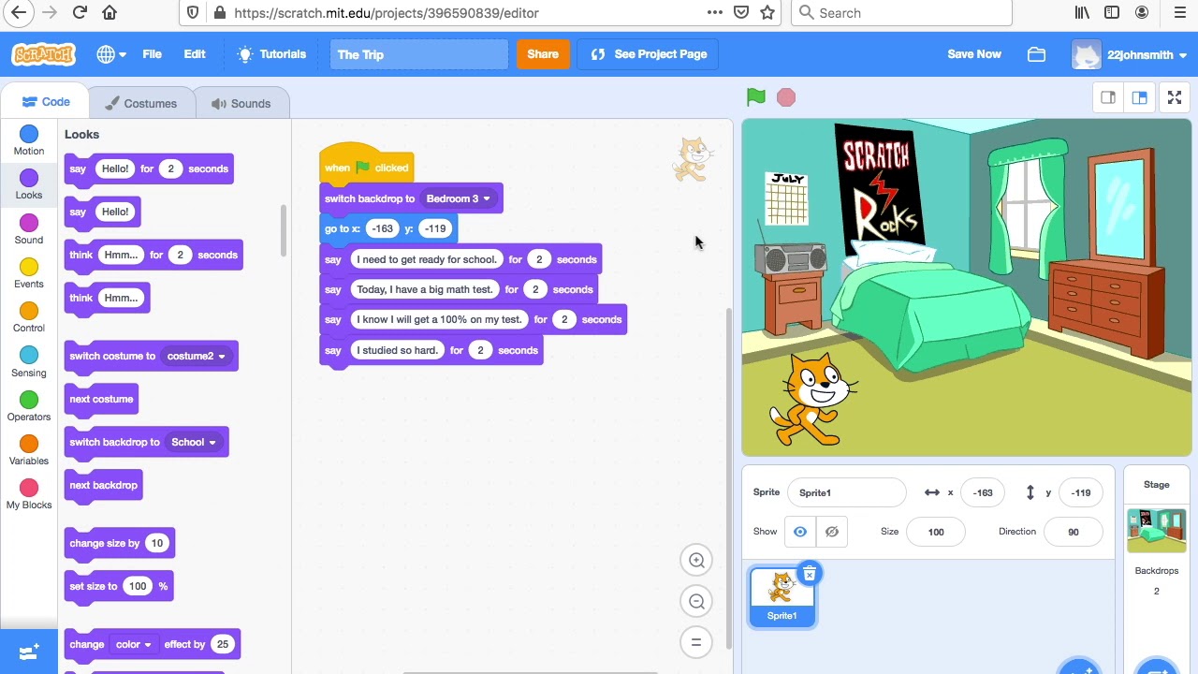Viewport: 1198px width, 674px height.
Task: Click the browser address bar URL
Action: click(387, 12)
